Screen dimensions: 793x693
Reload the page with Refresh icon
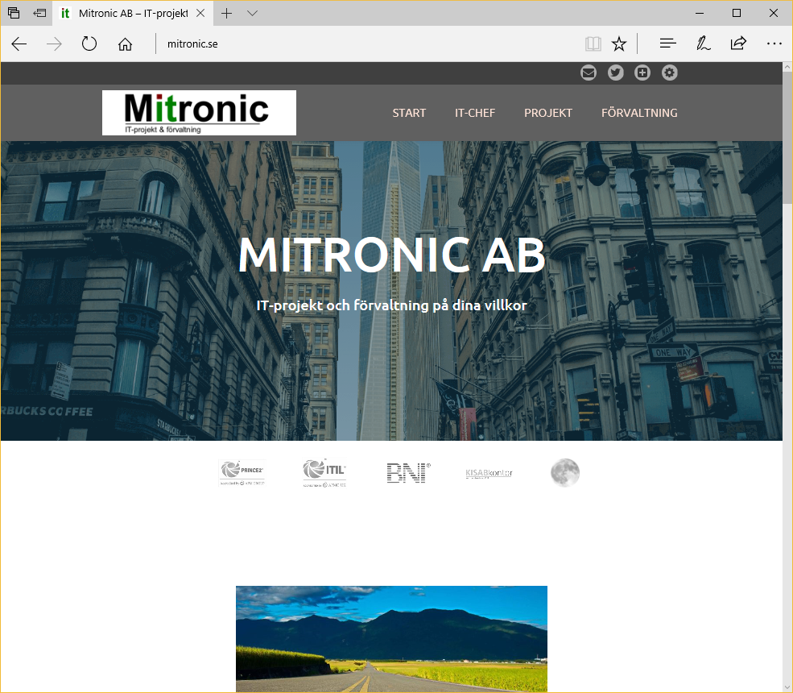click(x=89, y=44)
